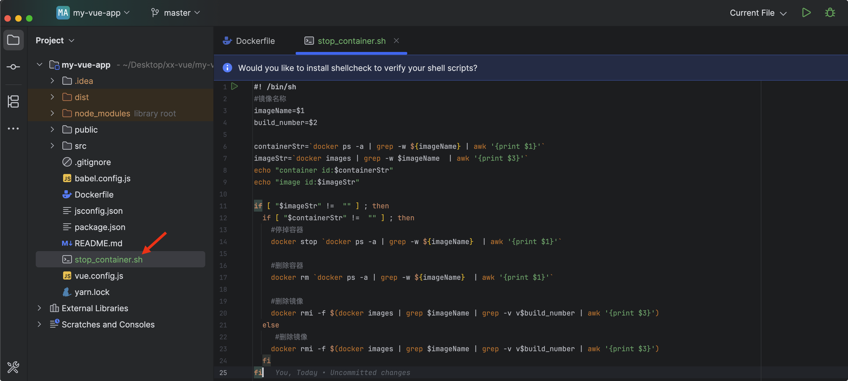Image resolution: width=848 pixels, height=381 pixels.
Task: Click the yarn.lock file icon
Action: pyautogui.click(x=67, y=292)
